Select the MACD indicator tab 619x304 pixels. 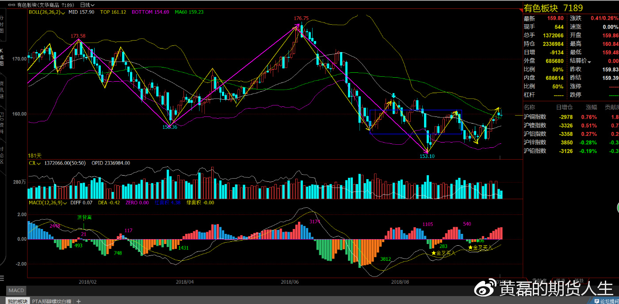[x=16, y=290]
